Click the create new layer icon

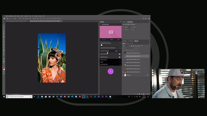146,94
